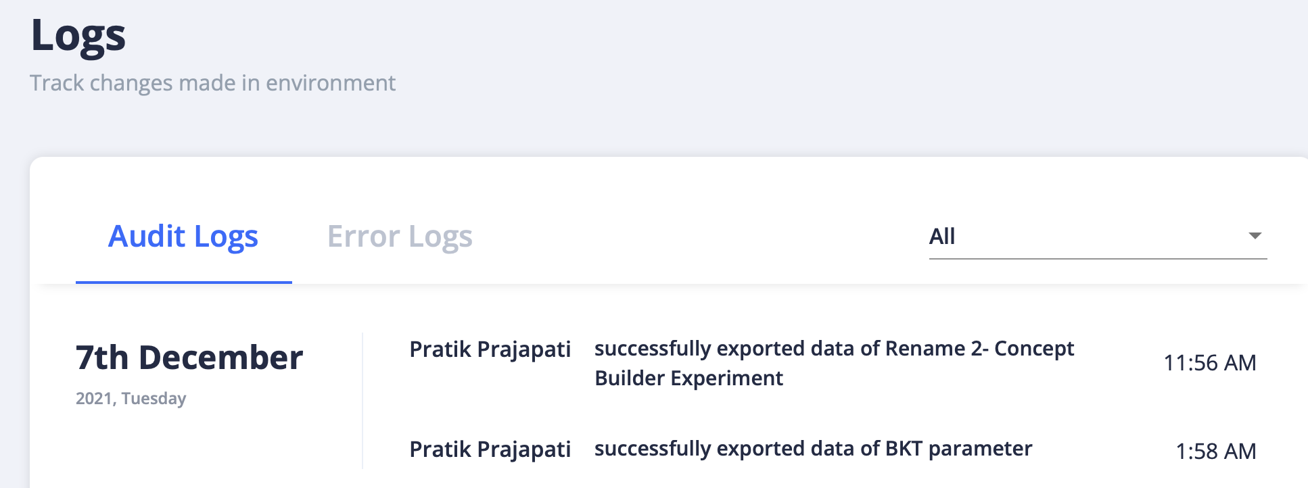This screenshot has height=488, width=1308.
Task: Click the Logs page title
Action: click(78, 35)
